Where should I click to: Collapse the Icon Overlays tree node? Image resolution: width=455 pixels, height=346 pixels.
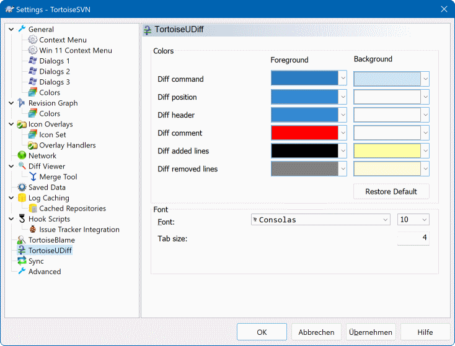(x=11, y=124)
